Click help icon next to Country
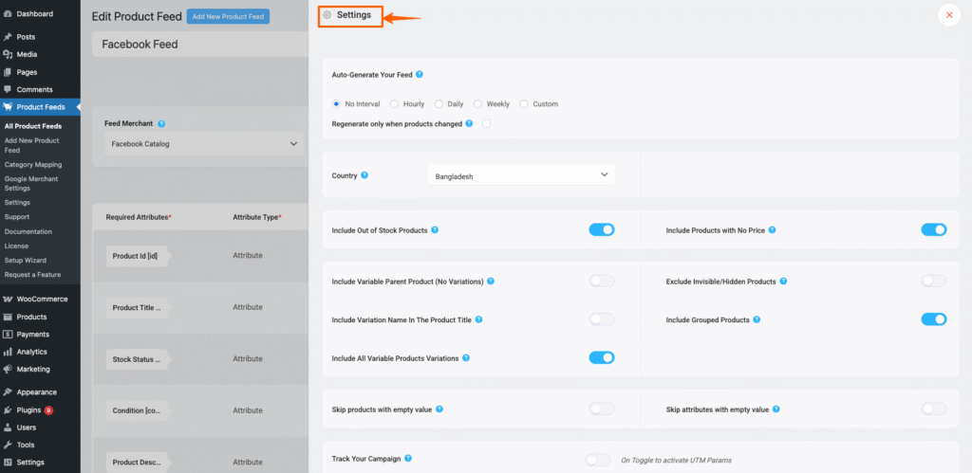Viewport: 972px width, 473px height. click(364, 175)
